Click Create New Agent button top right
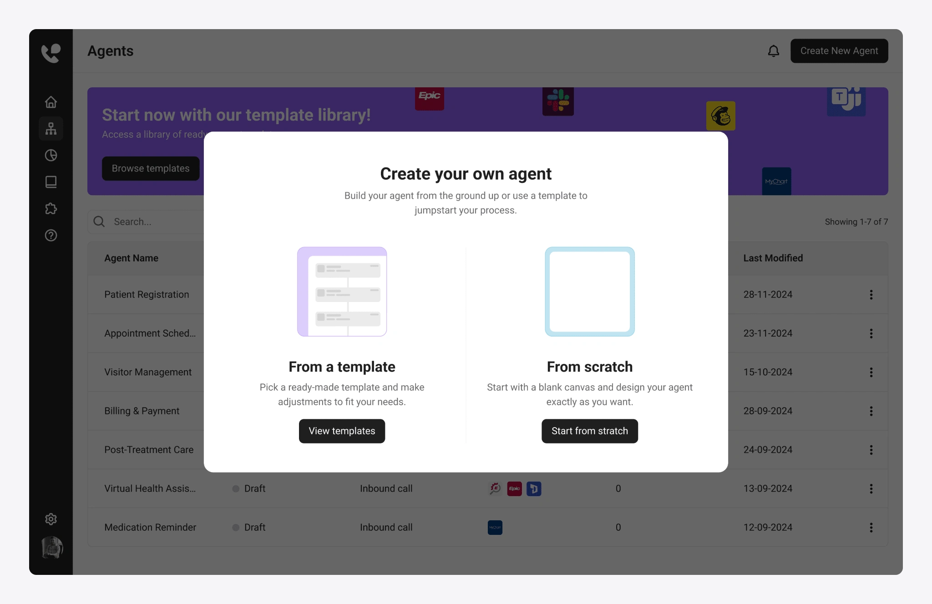932x604 pixels. pos(840,50)
